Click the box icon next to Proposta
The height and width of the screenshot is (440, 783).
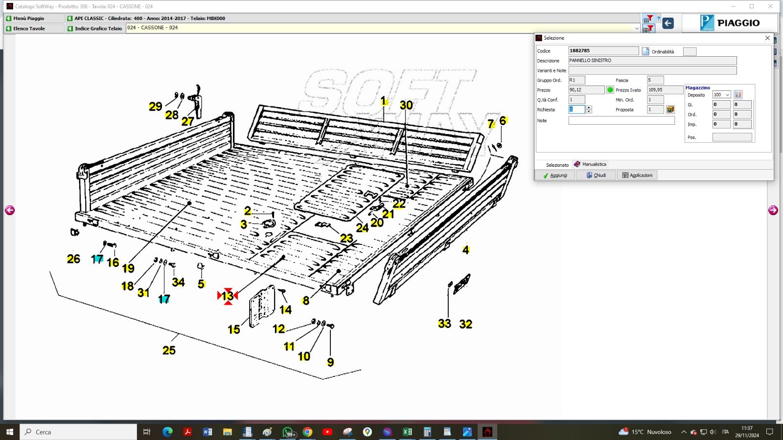pyautogui.click(x=670, y=110)
